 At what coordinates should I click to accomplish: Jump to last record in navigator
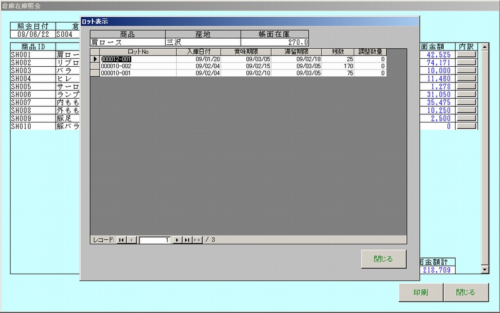[x=187, y=240]
